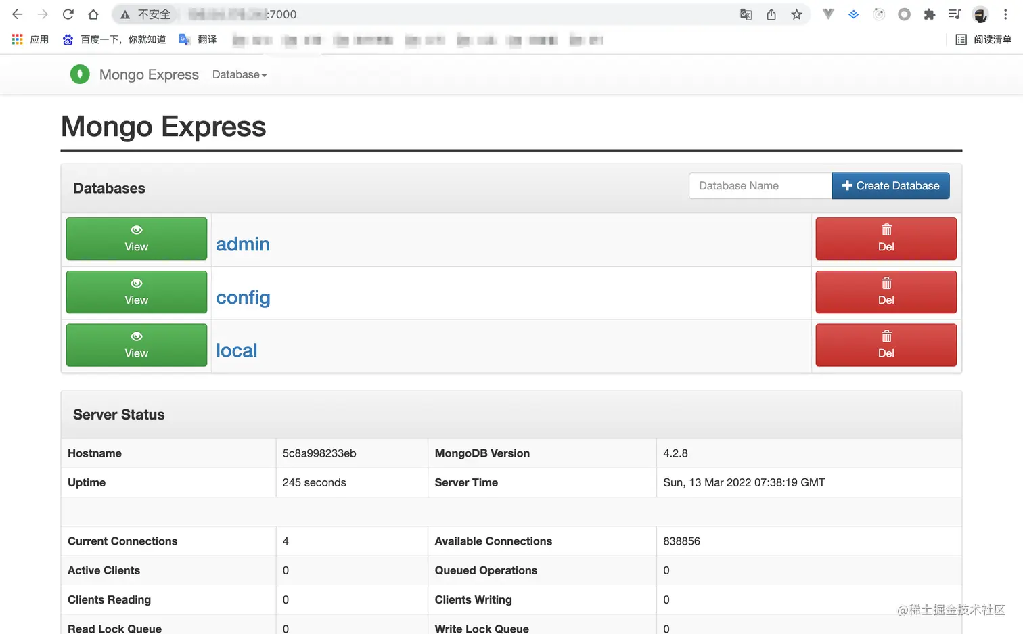Click the share page icon
The image size is (1023, 634).
(771, 14)
